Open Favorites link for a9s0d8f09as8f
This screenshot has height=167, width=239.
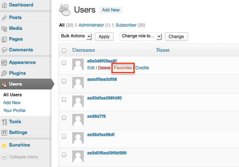[123, 68]
